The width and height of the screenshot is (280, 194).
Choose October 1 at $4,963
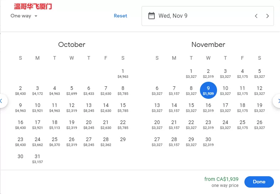coord(123,74)
